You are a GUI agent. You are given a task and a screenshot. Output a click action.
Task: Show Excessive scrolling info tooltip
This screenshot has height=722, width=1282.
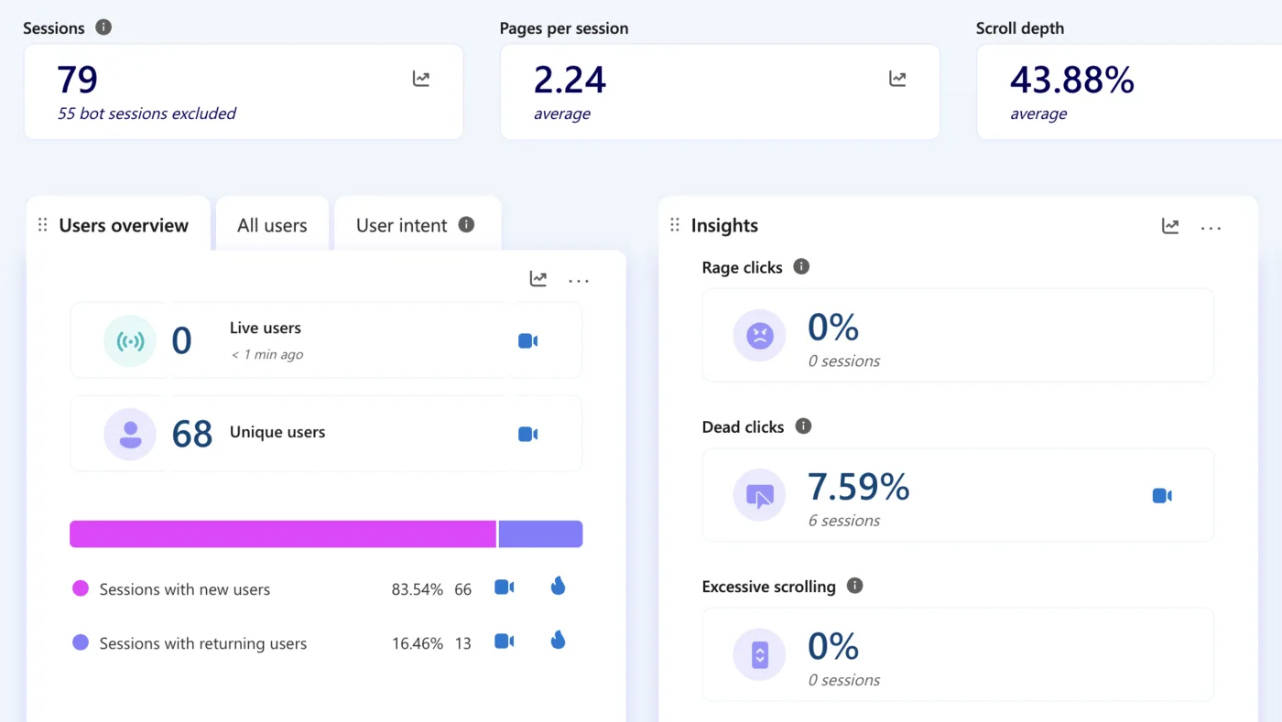coord(854,586)
